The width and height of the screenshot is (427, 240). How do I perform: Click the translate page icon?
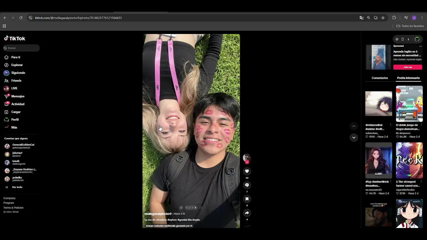click(x=361, y=18)
